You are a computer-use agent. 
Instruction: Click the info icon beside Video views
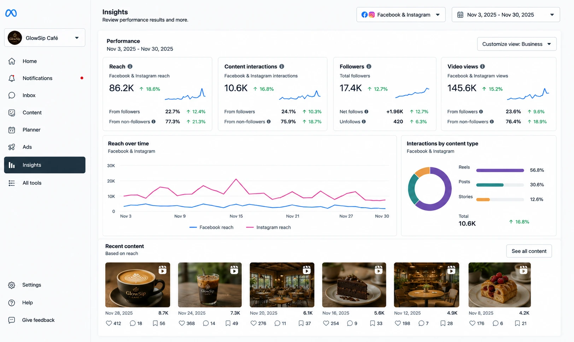tap(482, 66)
